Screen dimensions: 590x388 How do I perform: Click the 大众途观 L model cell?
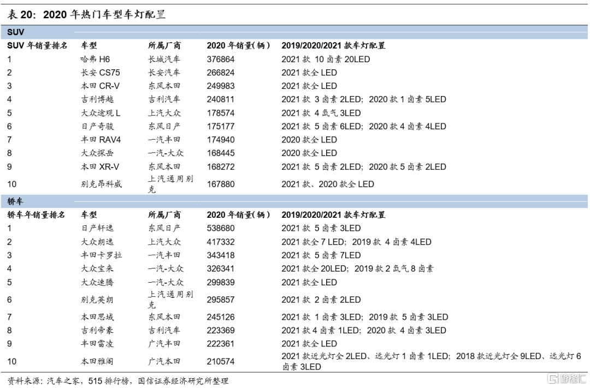tap(101, 113)
